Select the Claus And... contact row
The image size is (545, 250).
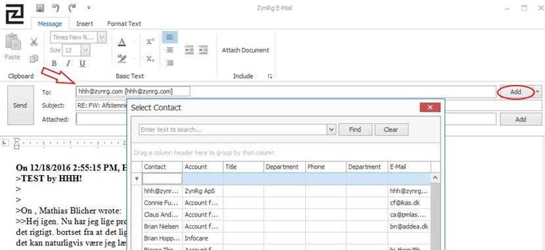(x=281, y=215)
